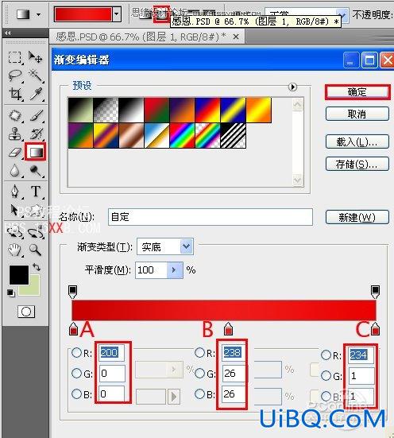Click the R value field showing 200

click(x=112, y=352)
